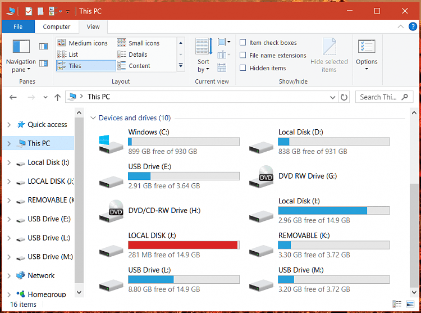Click the Help question mark icon
This screenshot has width=421, height=313.
click(x=413, y=26)
